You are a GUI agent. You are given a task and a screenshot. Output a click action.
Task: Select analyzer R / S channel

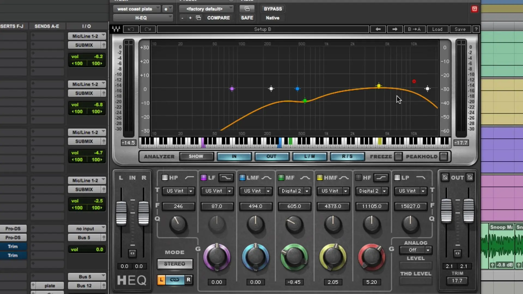(347, 156)
